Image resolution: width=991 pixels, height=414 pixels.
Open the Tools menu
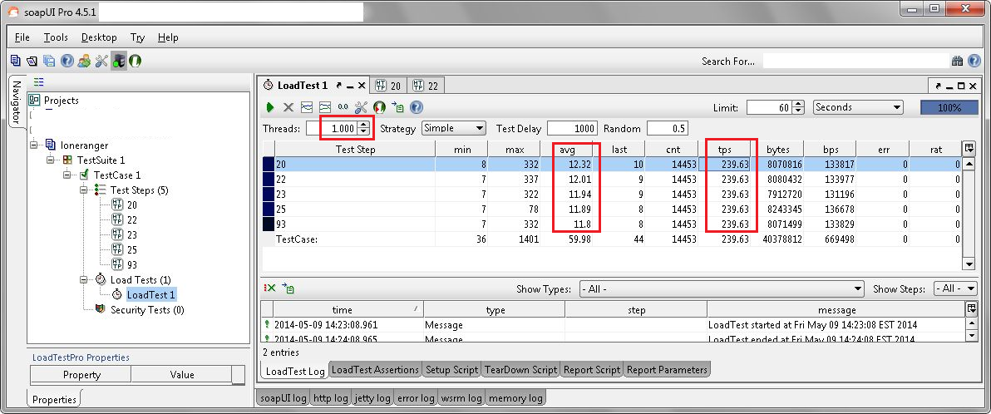tap(56, 37)
